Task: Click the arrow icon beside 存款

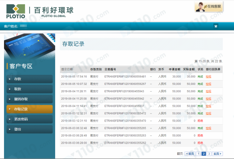Action: click(x=9, y=79)
